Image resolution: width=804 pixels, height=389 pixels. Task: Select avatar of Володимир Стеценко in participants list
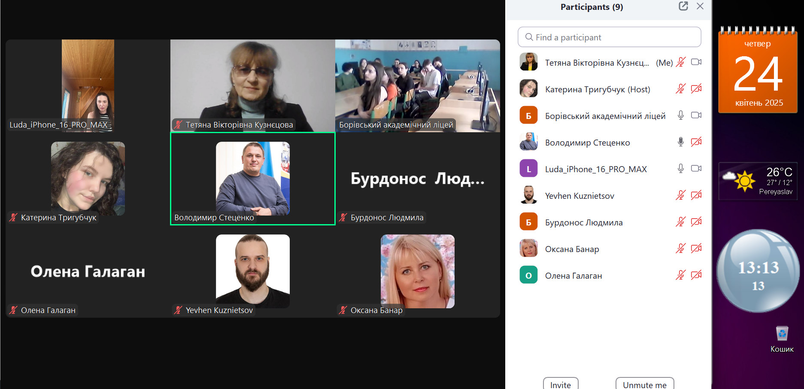click(528, 142)
